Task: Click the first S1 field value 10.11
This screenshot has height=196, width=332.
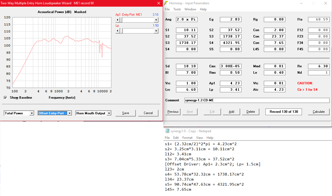Action: (x=187, y=30)
